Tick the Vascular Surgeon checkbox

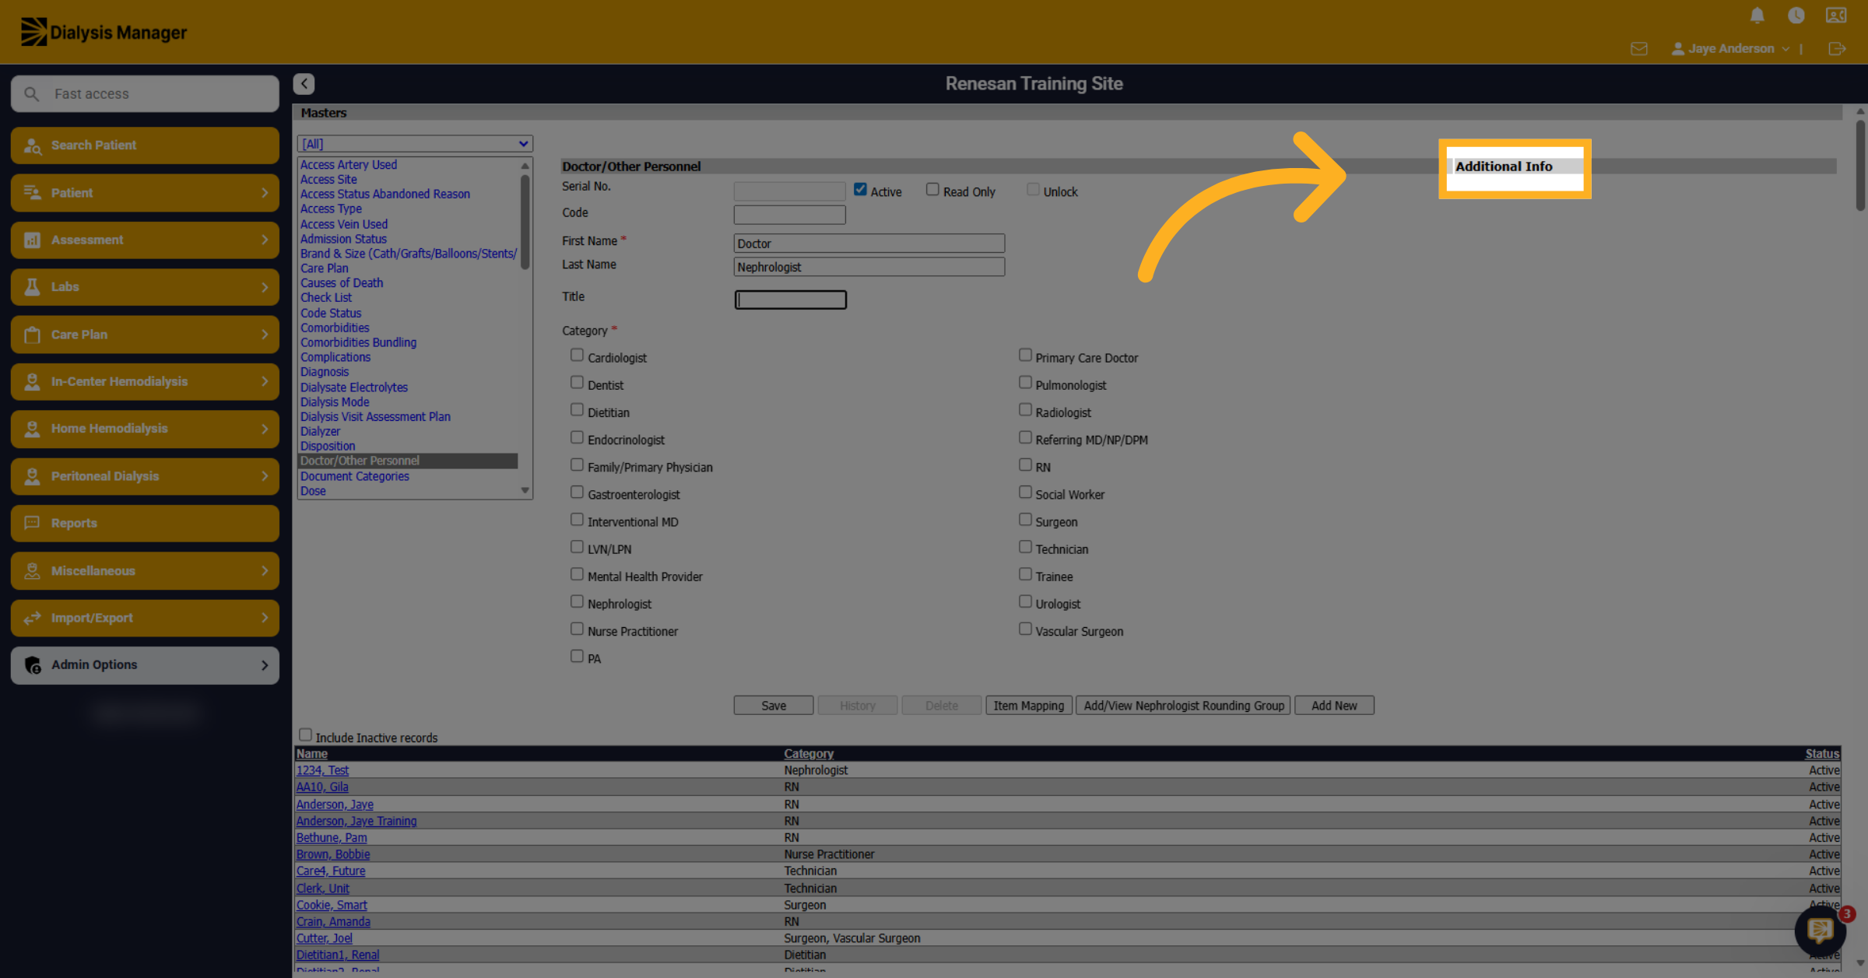[1025, 629]
